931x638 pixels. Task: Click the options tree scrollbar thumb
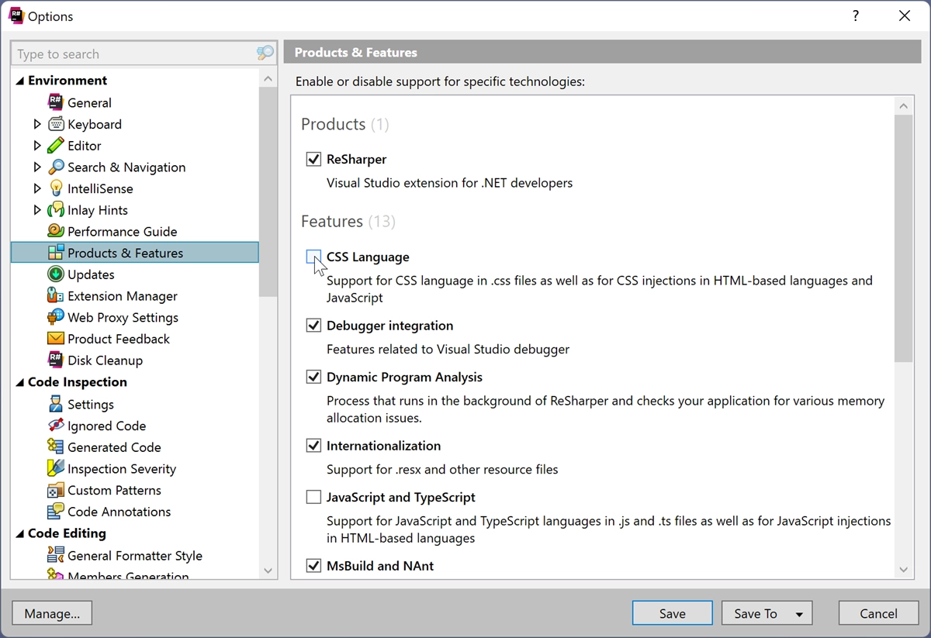pyautogui.click(x=268, y=191)
